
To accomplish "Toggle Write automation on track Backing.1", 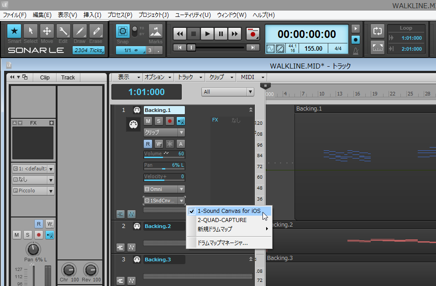I will pos(159,144).
